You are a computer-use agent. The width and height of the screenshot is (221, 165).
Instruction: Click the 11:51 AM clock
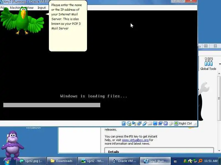(211, 161)
